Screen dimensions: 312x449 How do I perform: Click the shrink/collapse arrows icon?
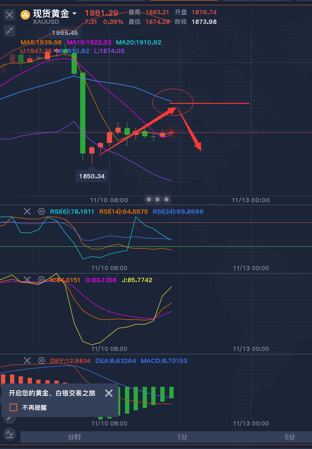[10, 31]
